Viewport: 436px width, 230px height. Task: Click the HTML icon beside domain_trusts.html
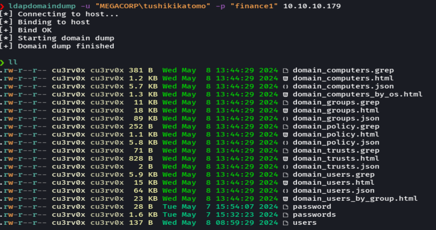tap(285, 159)
